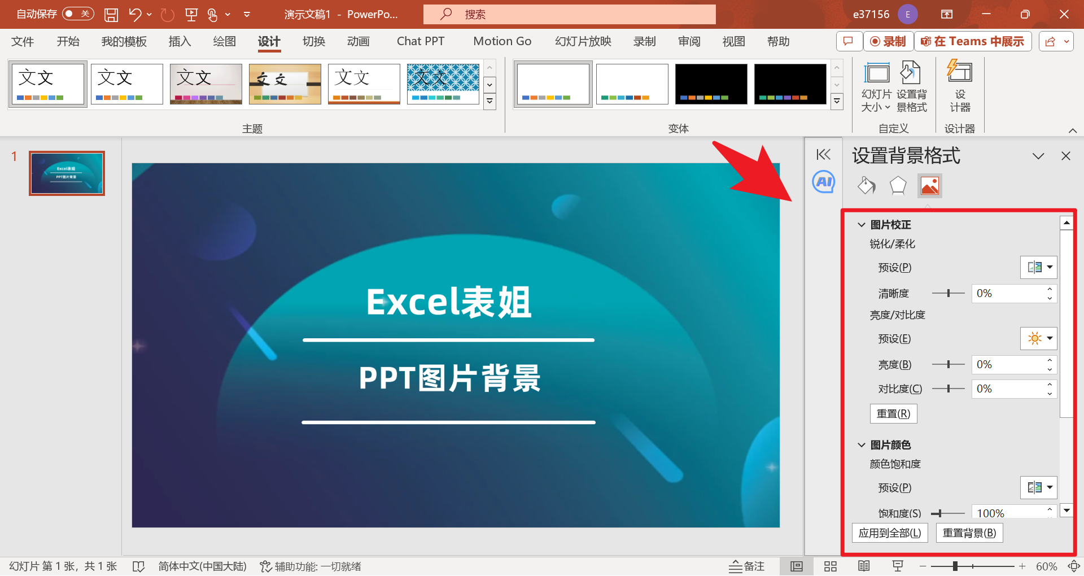The height and width of the screenshot is (576, 1084).
Task: Switch to Normal view icon
Action: (796, 566)
